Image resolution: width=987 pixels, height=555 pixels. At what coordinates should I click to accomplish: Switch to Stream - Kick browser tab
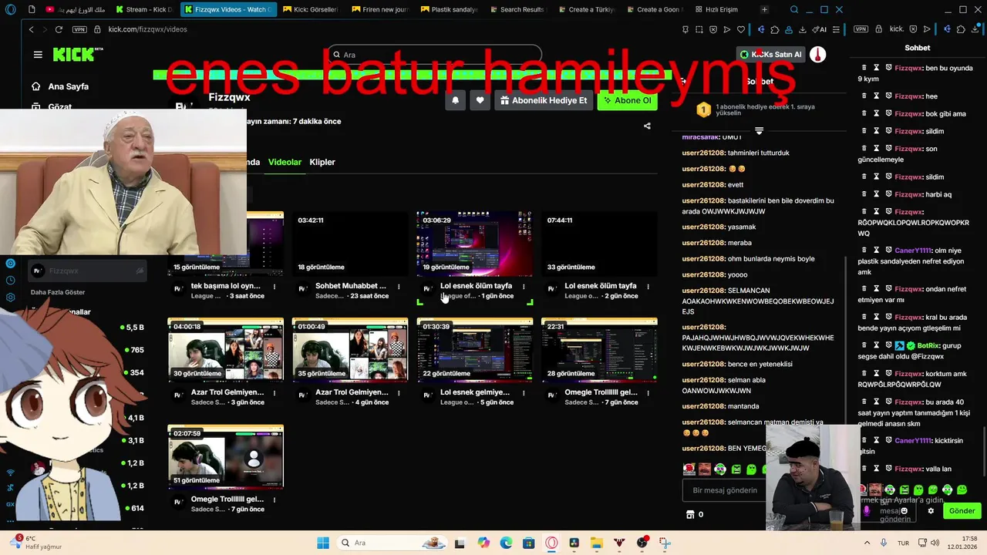(x=143, y=9)
